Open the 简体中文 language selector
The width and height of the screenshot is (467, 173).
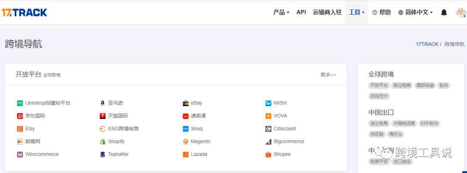point(415,13)
